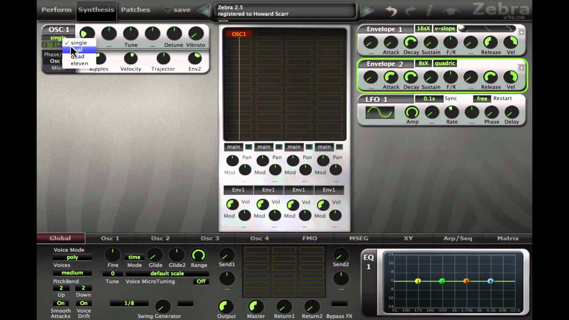This screenshot has height=320, width=569.
Task: Switch to the Perform tab
Action: pos(56,10)
